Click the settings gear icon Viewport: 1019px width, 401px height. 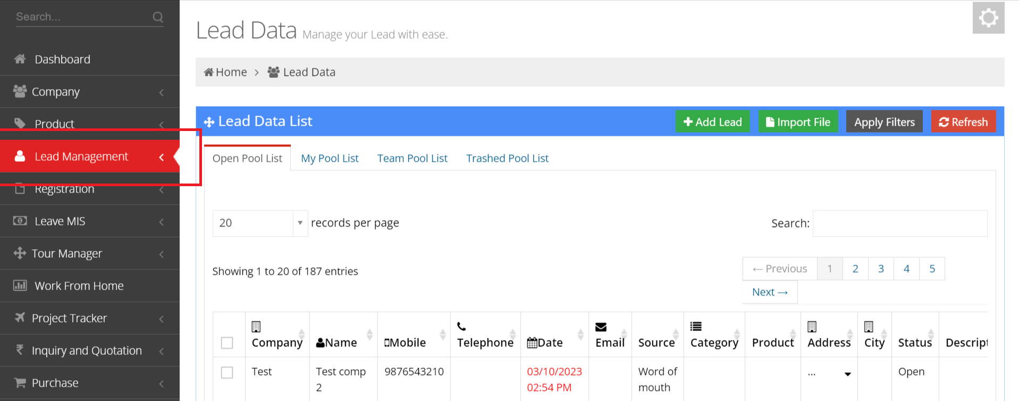pyautogui.click(x=988, y=18)
